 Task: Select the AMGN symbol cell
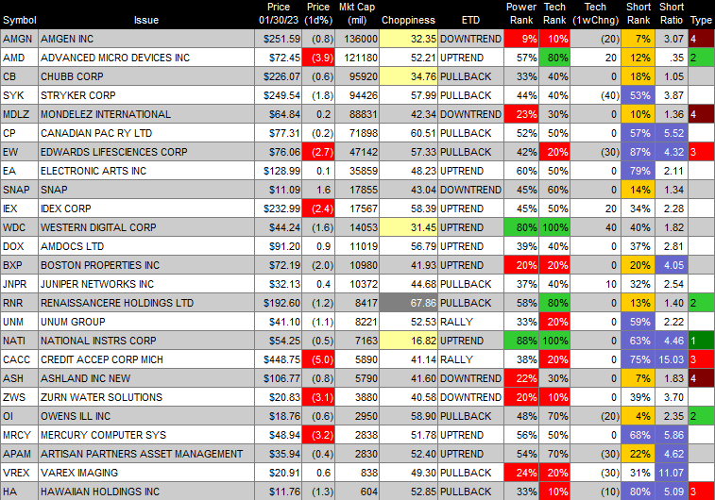[x=19, y=40]
